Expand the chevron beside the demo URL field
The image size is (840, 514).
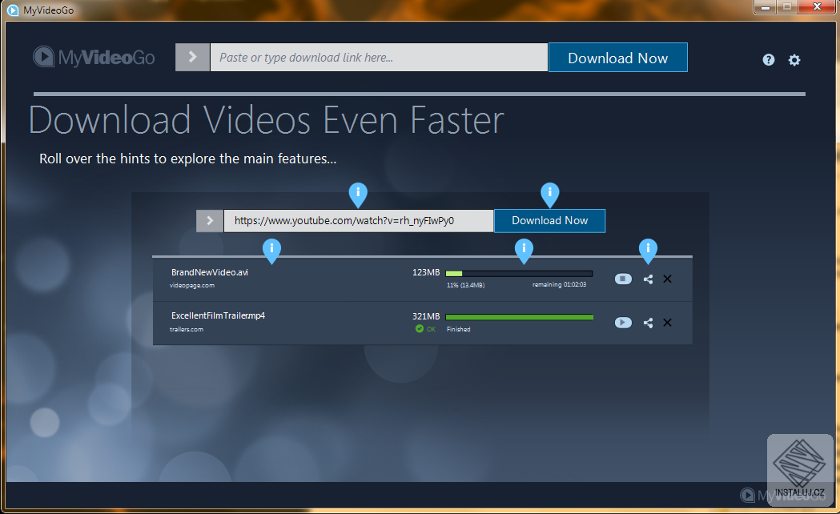pos(209,220)
